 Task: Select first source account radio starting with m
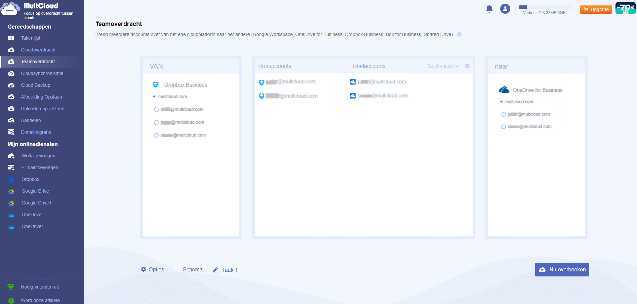tap(156, 110)
